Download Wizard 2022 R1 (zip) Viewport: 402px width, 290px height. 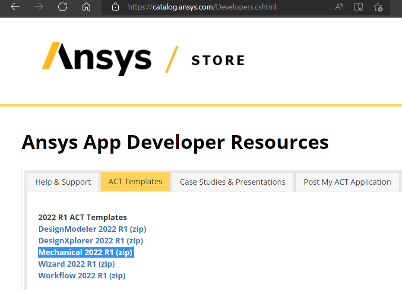[x=77, y=264]
